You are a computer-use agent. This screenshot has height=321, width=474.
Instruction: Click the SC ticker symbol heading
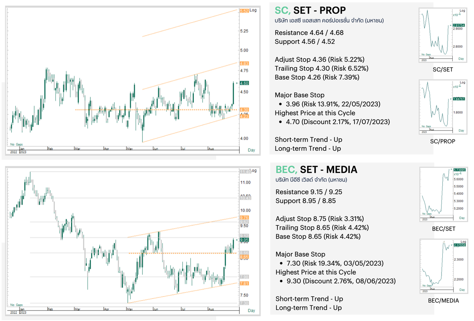point(283,10)
